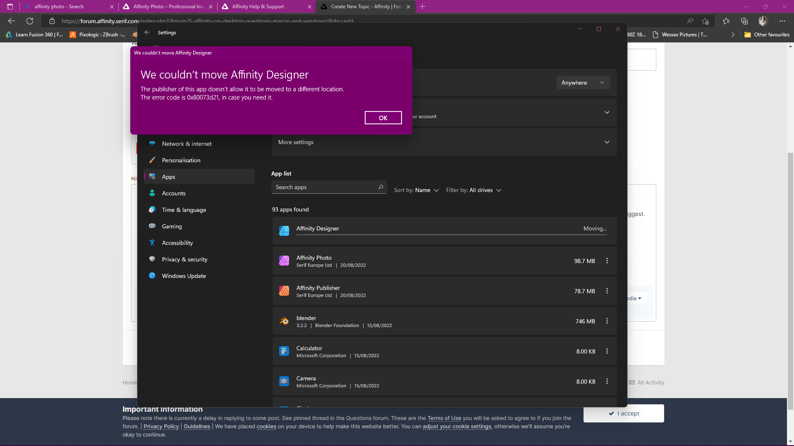Open Windows Update settings
Image resolution: width=794 pixels, height=446 pixels.
pyautogui.click(x=199, y=276)
